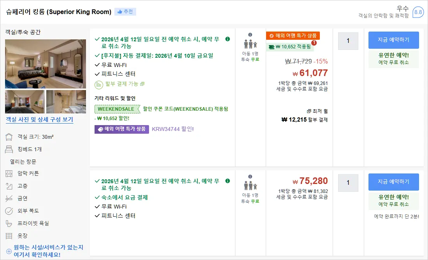This screenshot has width=428, height=260.
Task: Click the room size house icon
Action: [x=9, y=137]
